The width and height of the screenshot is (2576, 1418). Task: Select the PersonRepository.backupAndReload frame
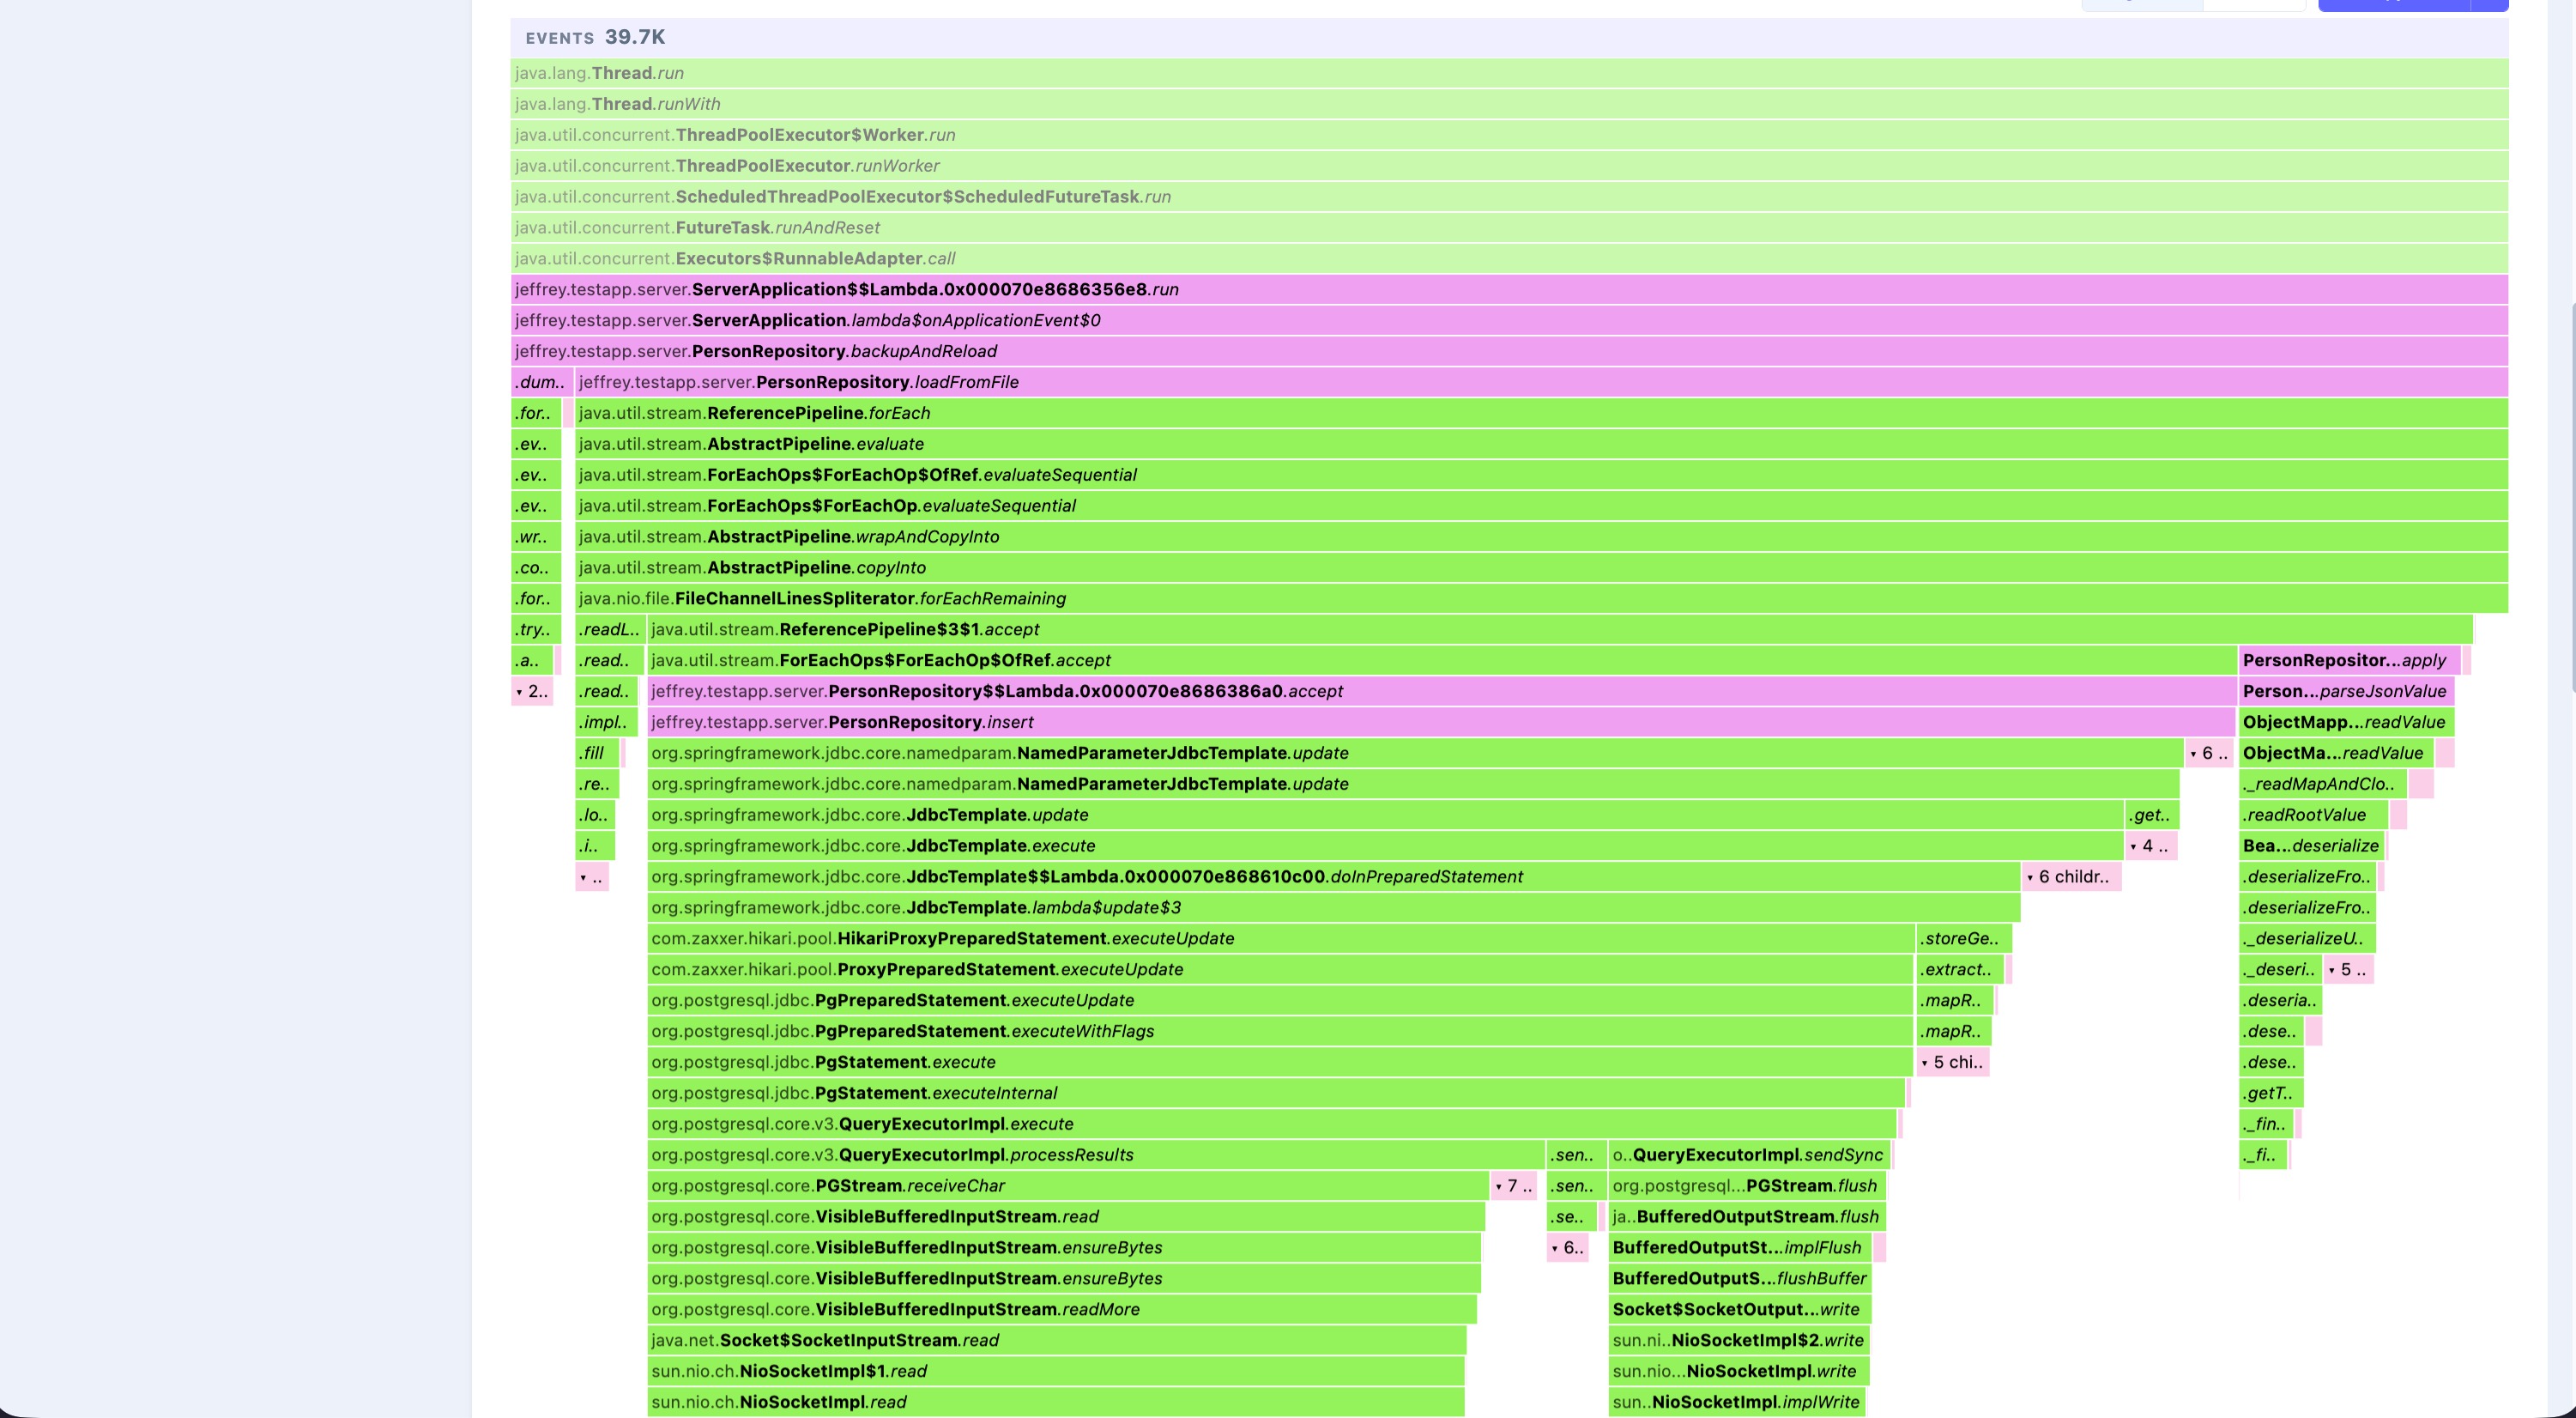coord(1509,351)
